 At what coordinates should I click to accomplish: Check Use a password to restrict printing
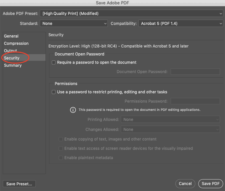(x=54, y=92)
